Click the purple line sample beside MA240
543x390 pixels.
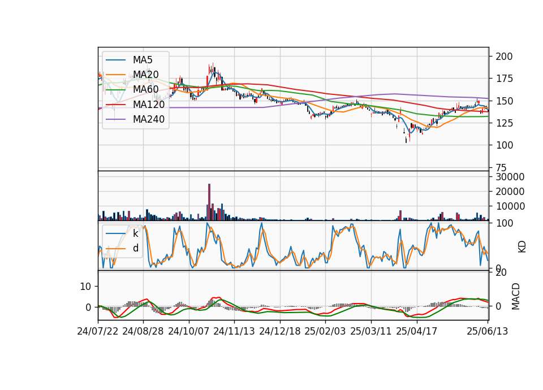coord(115,119)
